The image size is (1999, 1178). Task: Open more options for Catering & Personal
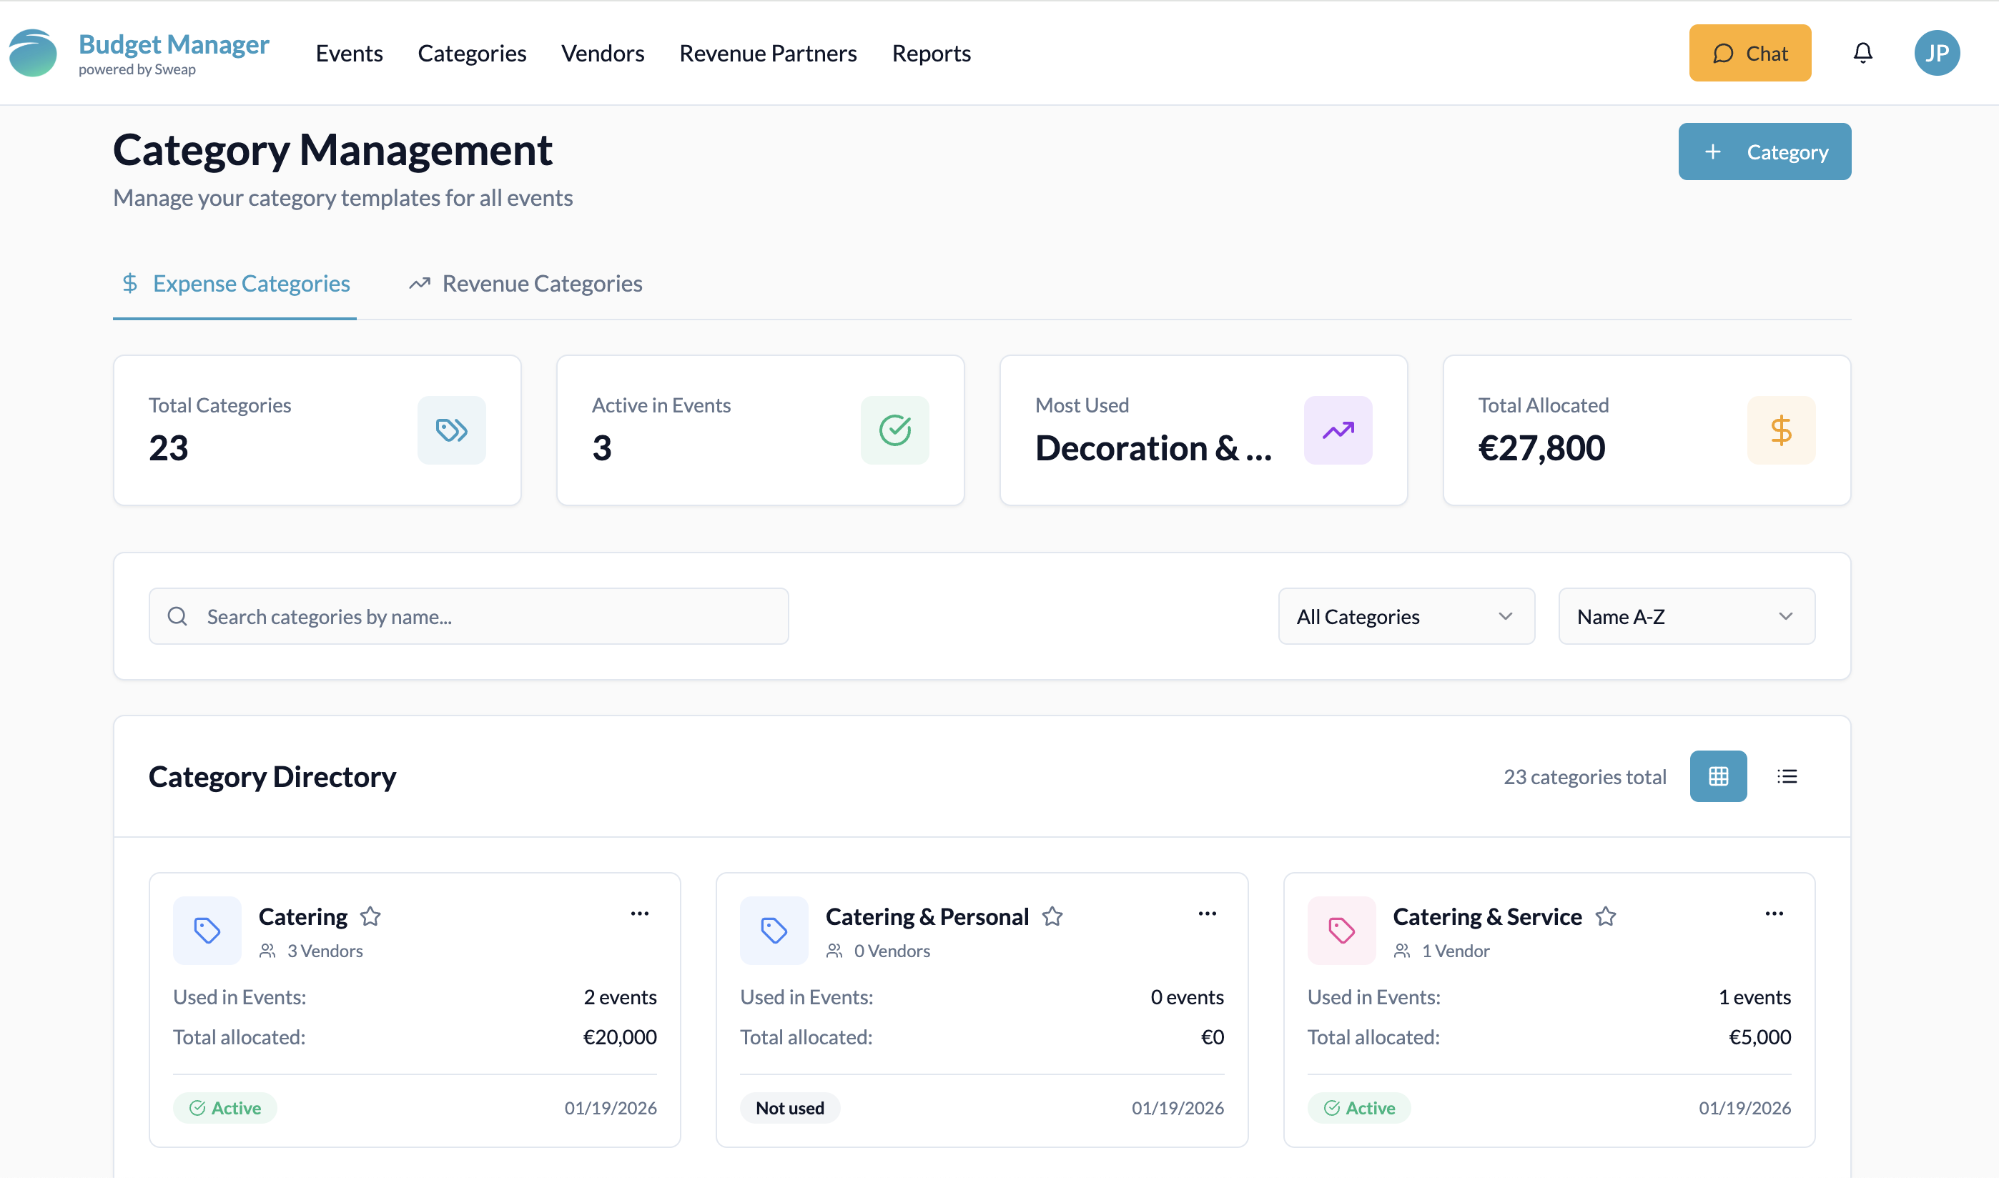[x=1207, y=914]
